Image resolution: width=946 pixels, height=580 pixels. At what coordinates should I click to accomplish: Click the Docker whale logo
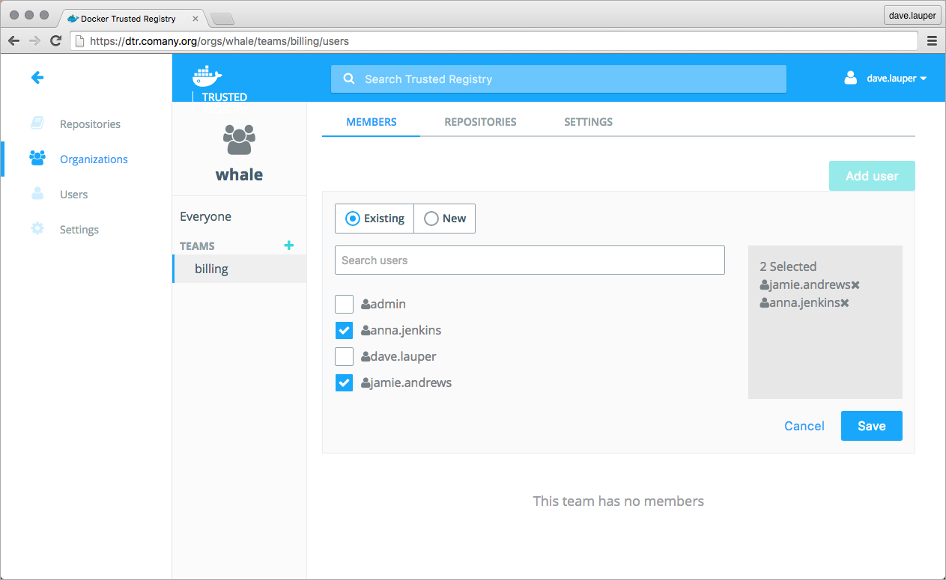pyautogui.click(x=207, y=76)
